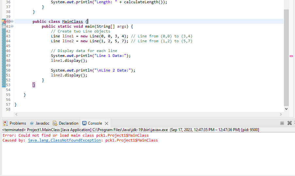Click line number 47 in the gutter
The height and width of the screenshot is (176, 295).
pos(8,56)
